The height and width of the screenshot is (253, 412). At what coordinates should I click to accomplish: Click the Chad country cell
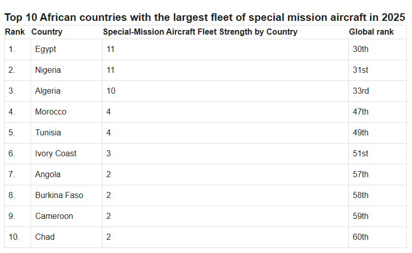click(45, 237)
